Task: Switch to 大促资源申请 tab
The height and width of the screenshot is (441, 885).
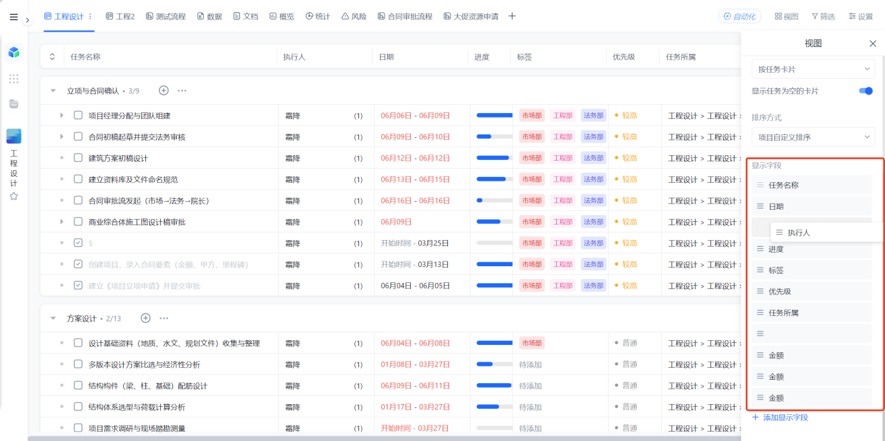Action: (471, 16)
